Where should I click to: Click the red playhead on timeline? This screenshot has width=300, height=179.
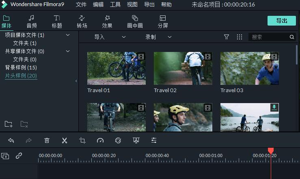(271, 151)
